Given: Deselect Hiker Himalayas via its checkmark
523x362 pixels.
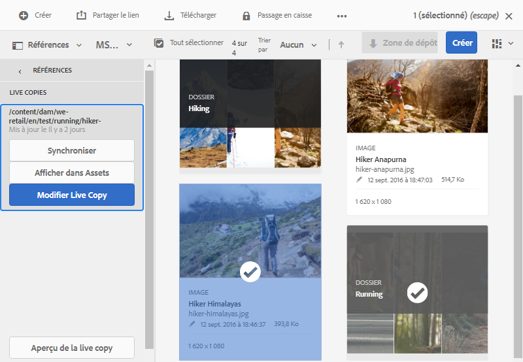Looking at the screenshot, I should click(x=250, y=272).
